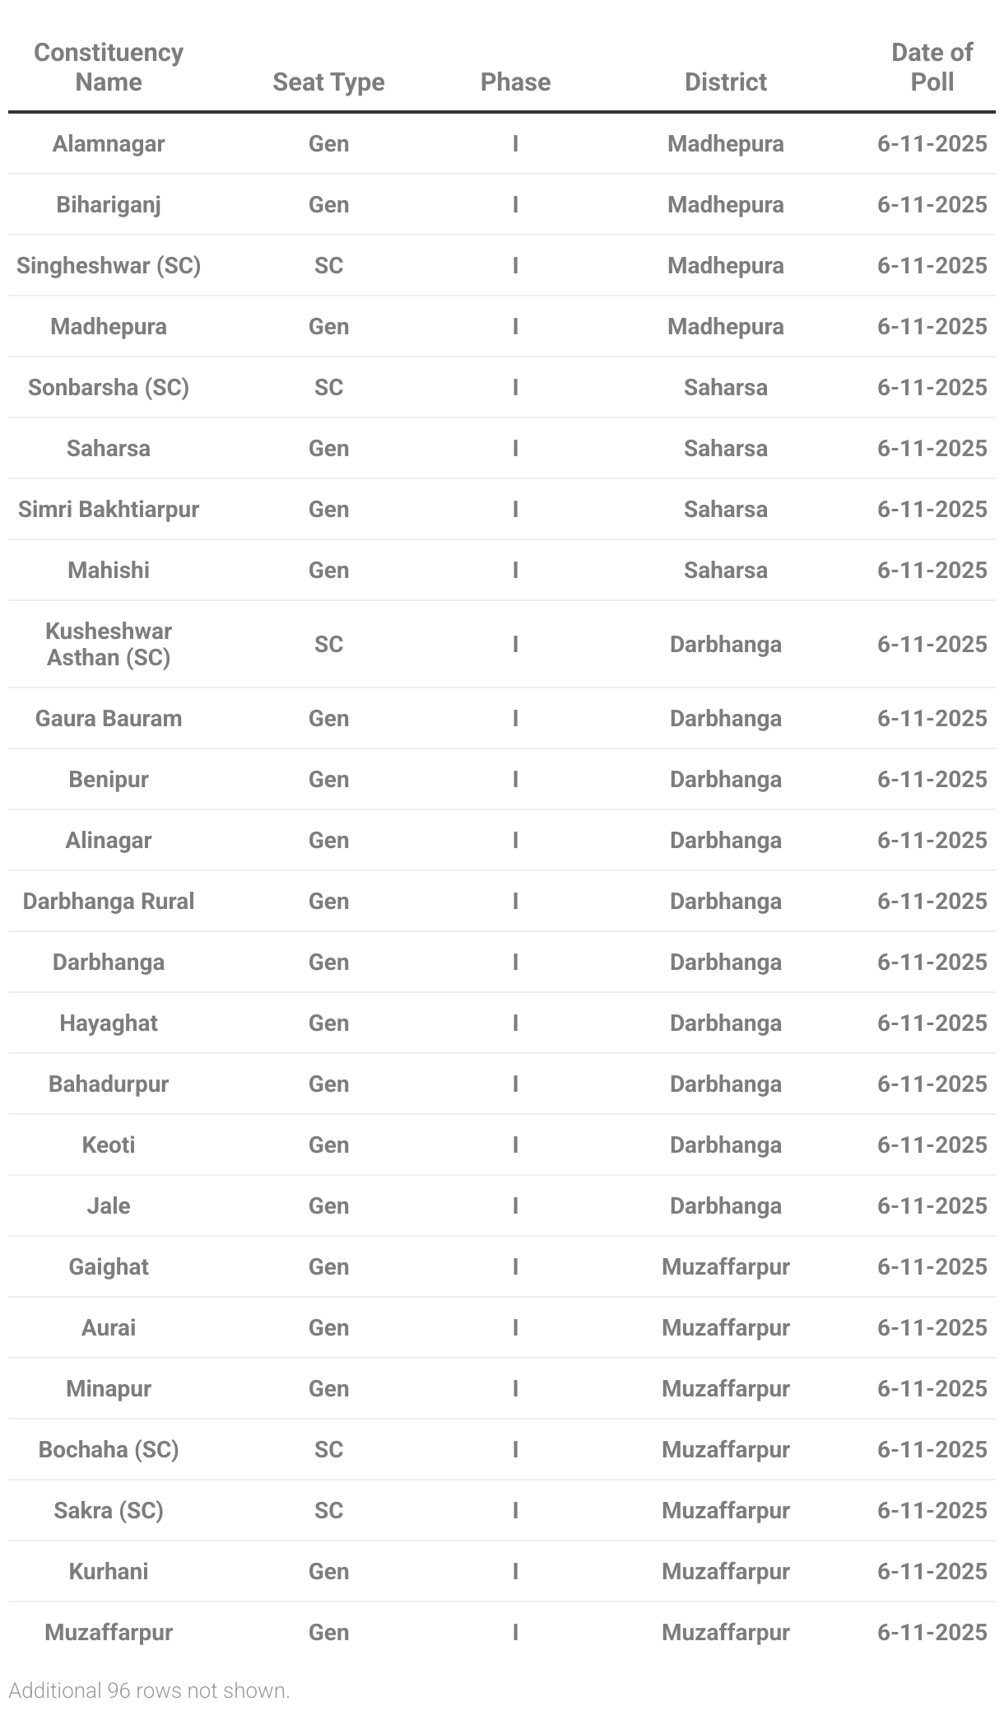Click the Date of Poll header

click(932, 67)
